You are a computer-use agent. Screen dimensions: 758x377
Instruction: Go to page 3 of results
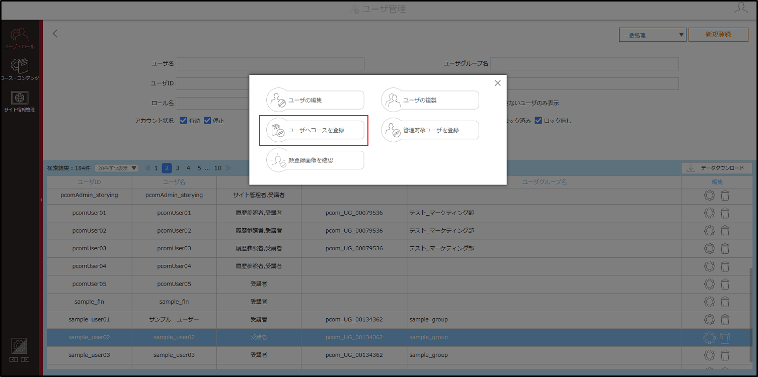[178, 168]
